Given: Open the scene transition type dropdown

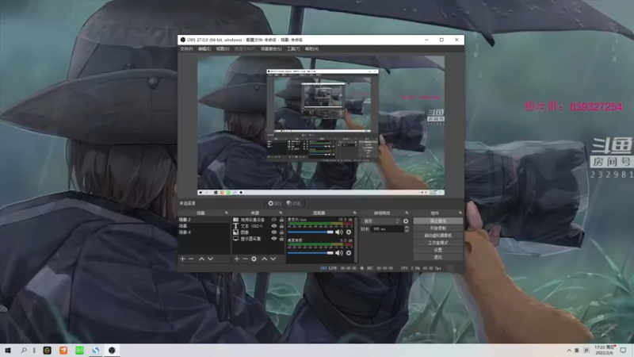Looking at the screenshot, I should pyautogui.click(x=381, y=221).
